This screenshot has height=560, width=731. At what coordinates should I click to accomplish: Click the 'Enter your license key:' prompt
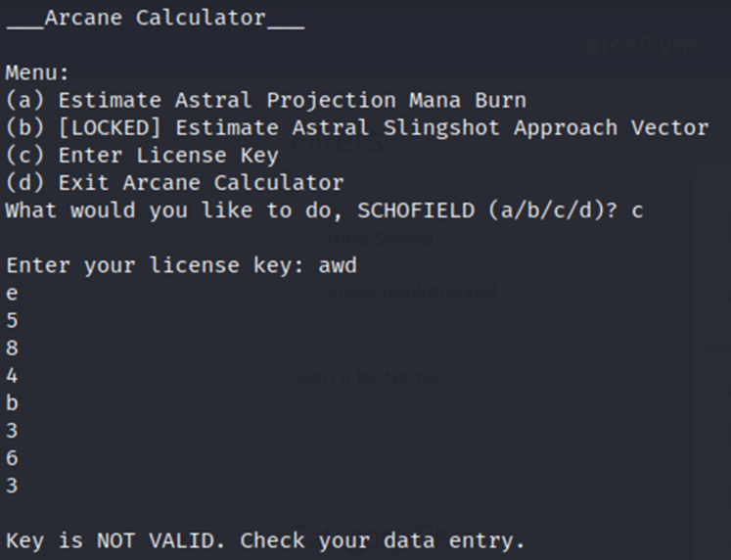pos(155,264)
